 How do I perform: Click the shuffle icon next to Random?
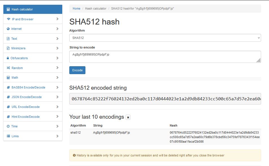(x=8, y=68)
